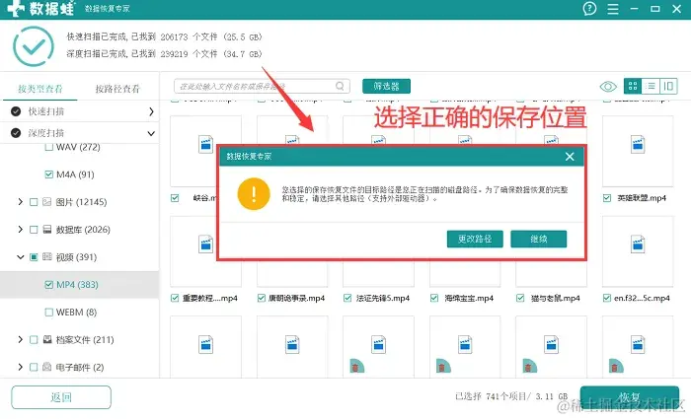Close the 数据恢复专家 warning dialog
Viewport: 691px width, 419px height.
pos(570,157)
